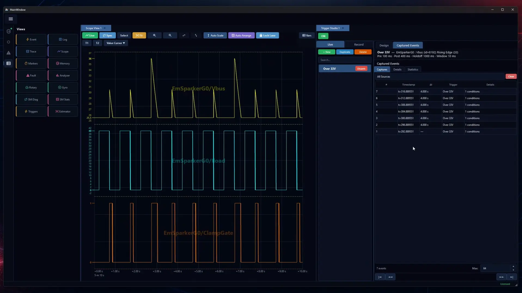Toggle the Trigger Studio ON switch

[x=323, y=36]
